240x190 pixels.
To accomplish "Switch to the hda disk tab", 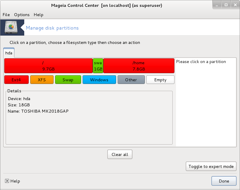I will coord(9,53).
